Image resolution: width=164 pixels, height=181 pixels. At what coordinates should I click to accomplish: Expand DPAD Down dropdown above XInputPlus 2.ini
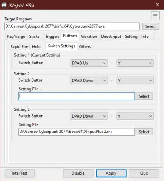point(89,116)
